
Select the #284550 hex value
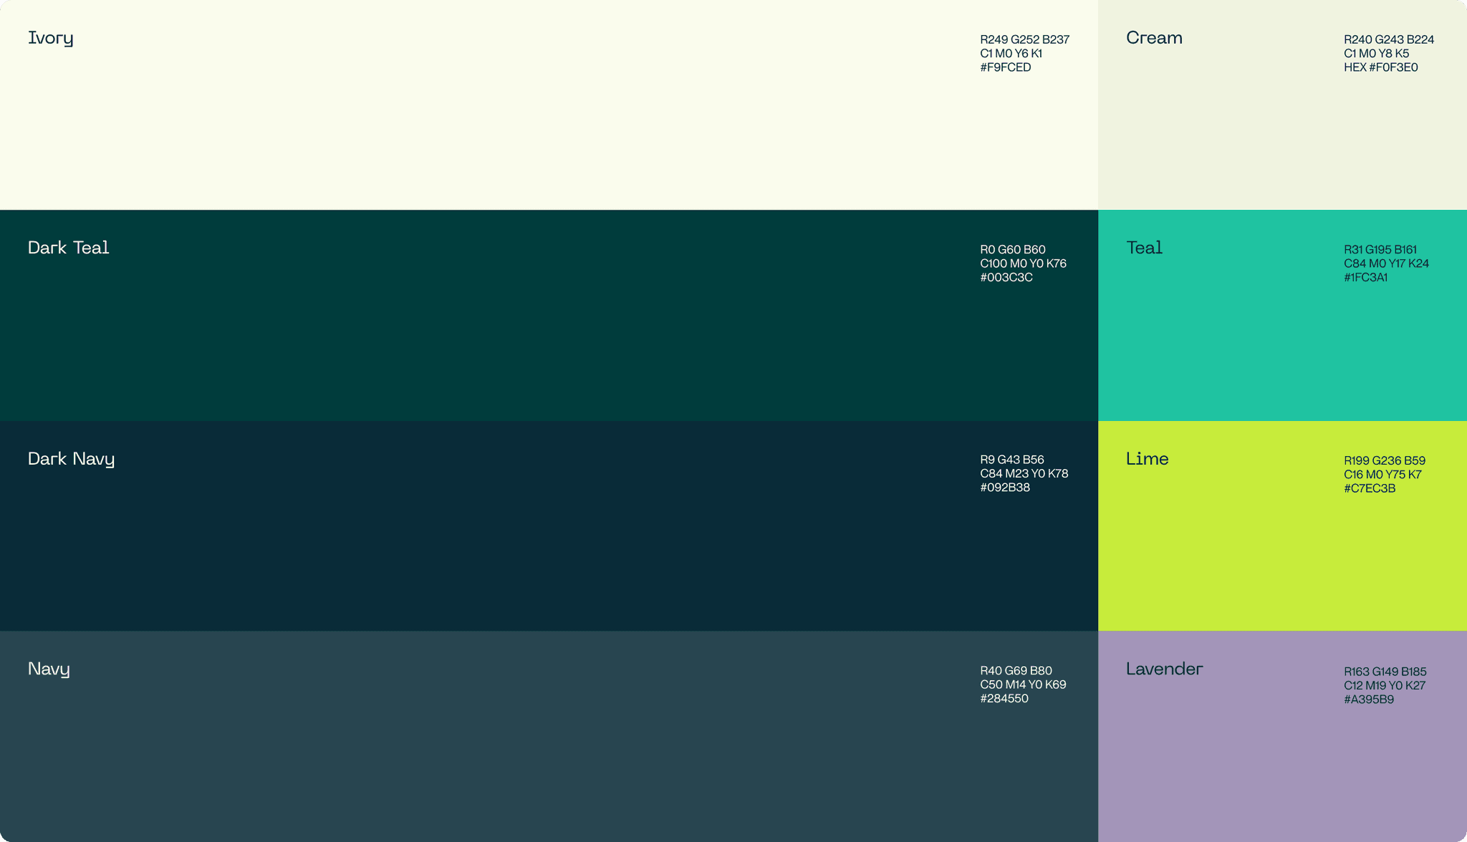coord(1004,699)
